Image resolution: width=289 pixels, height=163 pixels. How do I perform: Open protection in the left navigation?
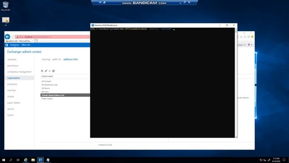[12, 84]
